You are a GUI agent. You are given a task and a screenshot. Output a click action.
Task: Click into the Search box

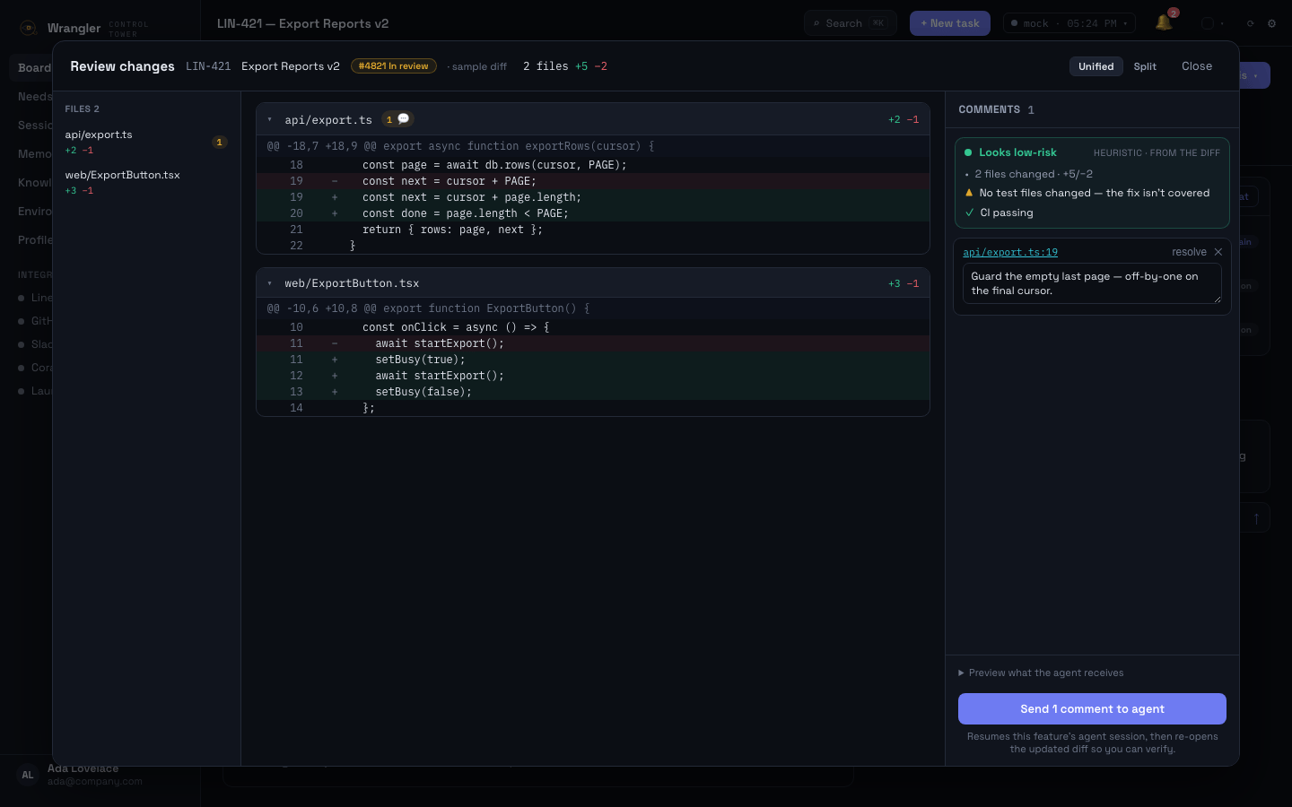[851, 23]
